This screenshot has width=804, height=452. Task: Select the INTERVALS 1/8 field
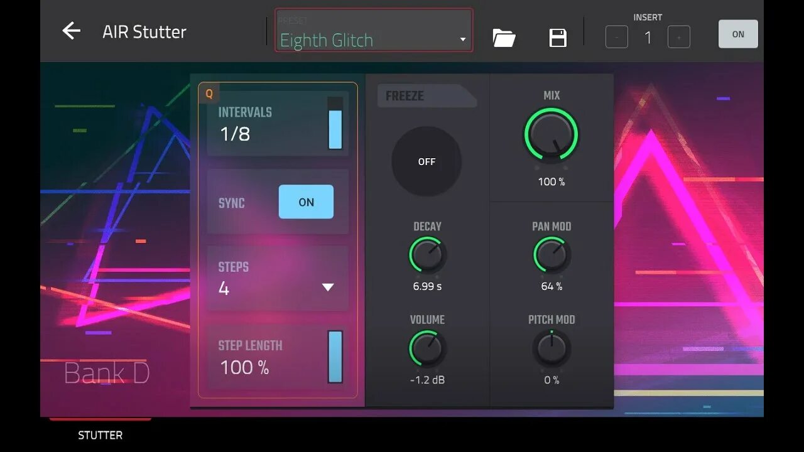[x=278, y=124]
